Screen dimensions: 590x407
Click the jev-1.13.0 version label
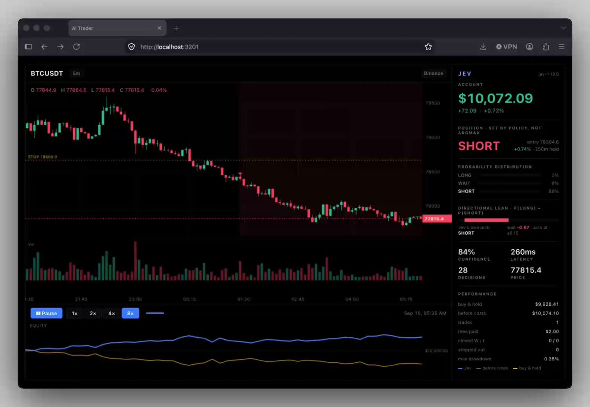548,74
